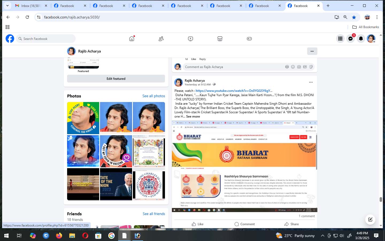
Task: Open the Yesterday at 9:12 AM timestamp
Action: [198, 85]
